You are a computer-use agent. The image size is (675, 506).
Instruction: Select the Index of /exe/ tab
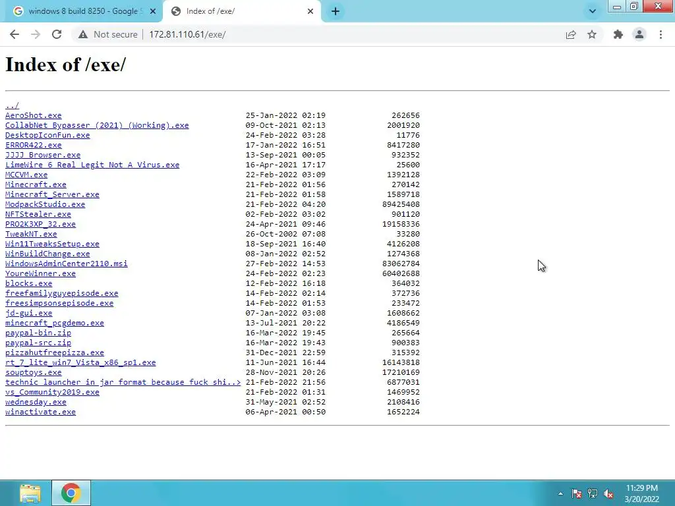pyautogui.click(x=242, y=12)
